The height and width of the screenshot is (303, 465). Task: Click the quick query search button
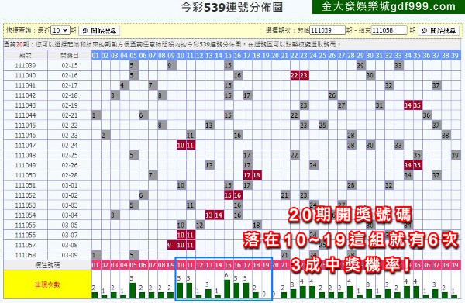pyautogui.click(x=99, y=30)
